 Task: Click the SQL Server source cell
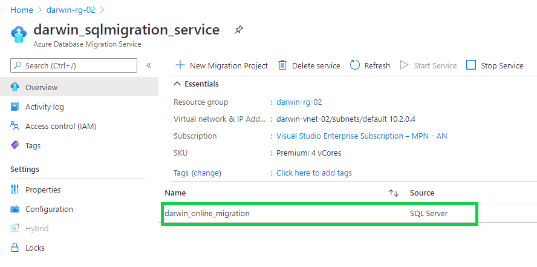tap(429, 214)
